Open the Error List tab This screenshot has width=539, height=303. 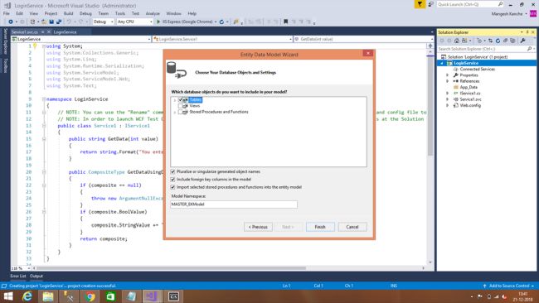(x=18, y=276)
